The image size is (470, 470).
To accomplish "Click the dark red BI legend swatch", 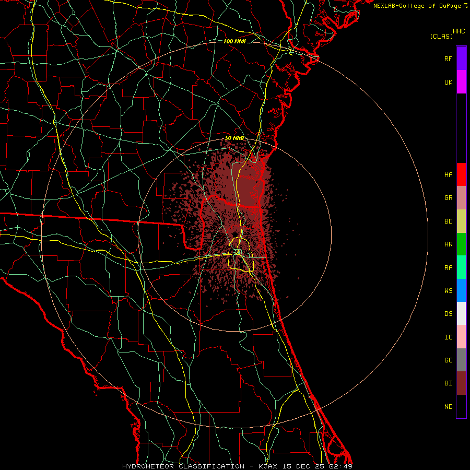I will (461, 383).
